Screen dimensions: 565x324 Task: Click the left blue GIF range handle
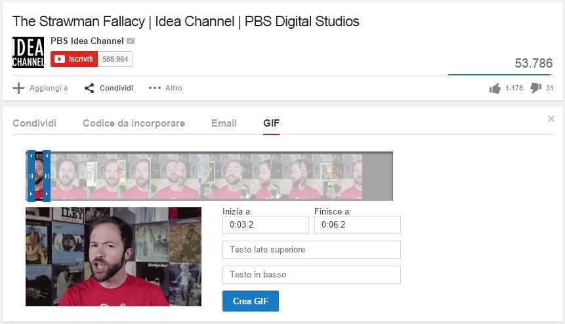(x=31, y=176)
